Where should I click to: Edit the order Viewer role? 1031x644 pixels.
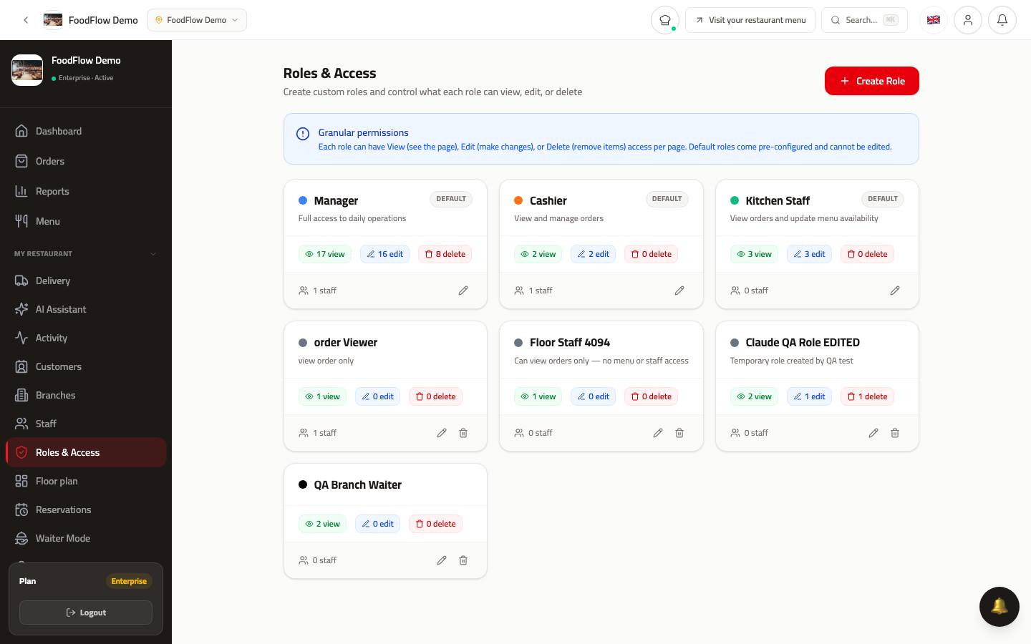[442, 433]
